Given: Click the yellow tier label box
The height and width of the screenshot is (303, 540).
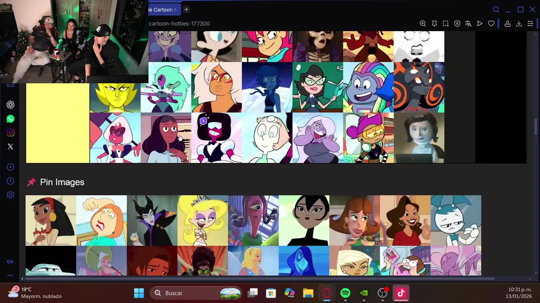Looking at the screenshot, I should [x=58, y=123].
